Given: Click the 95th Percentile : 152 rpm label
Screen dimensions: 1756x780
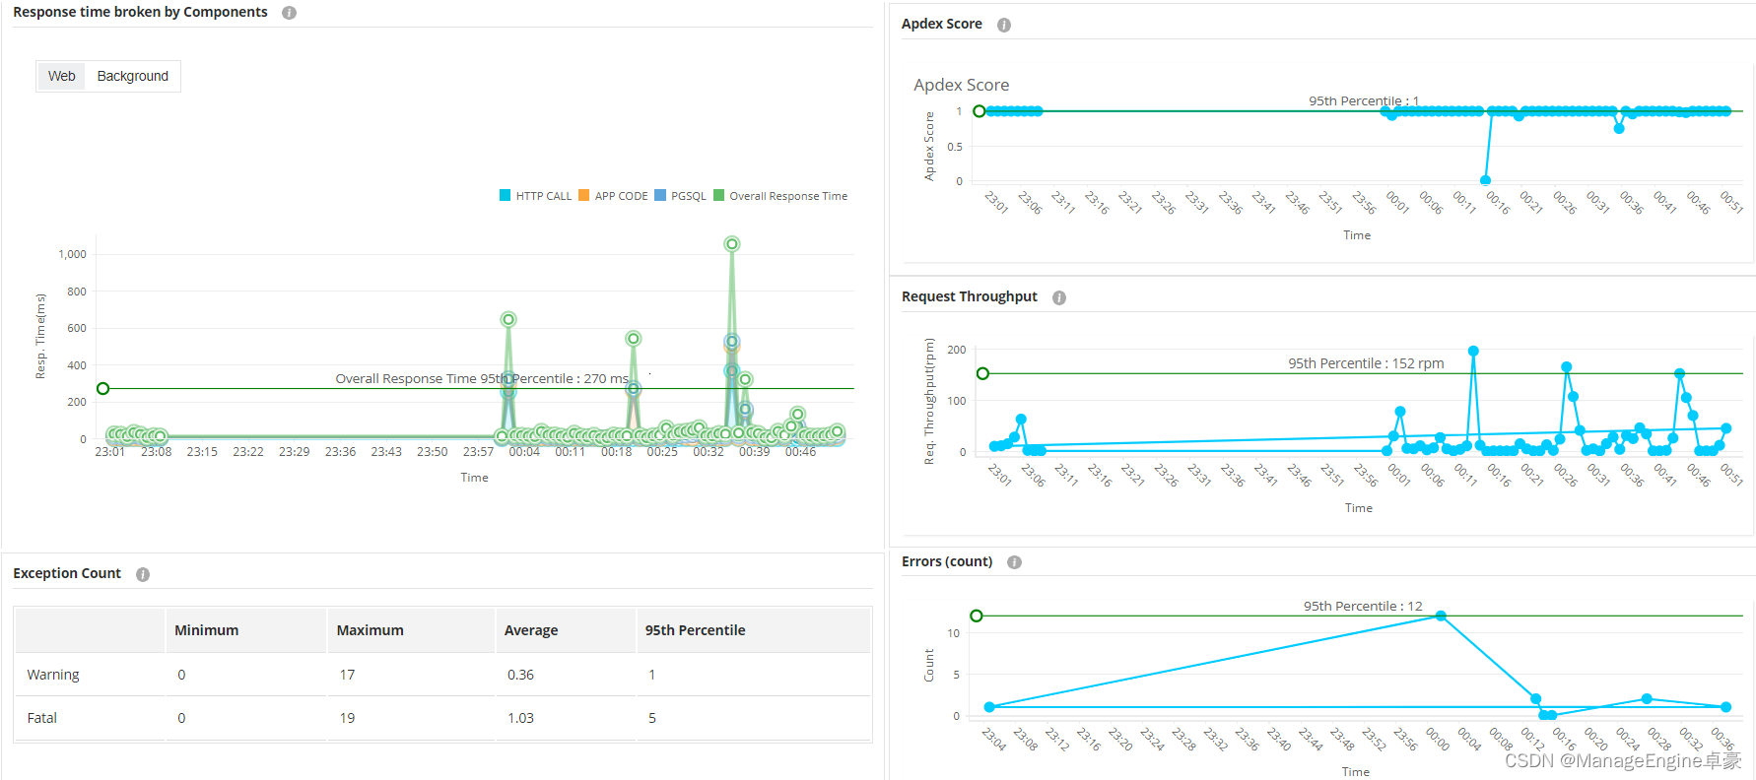Looking at the screenshot, I should pyautogui.click(x=1366, y=363).
